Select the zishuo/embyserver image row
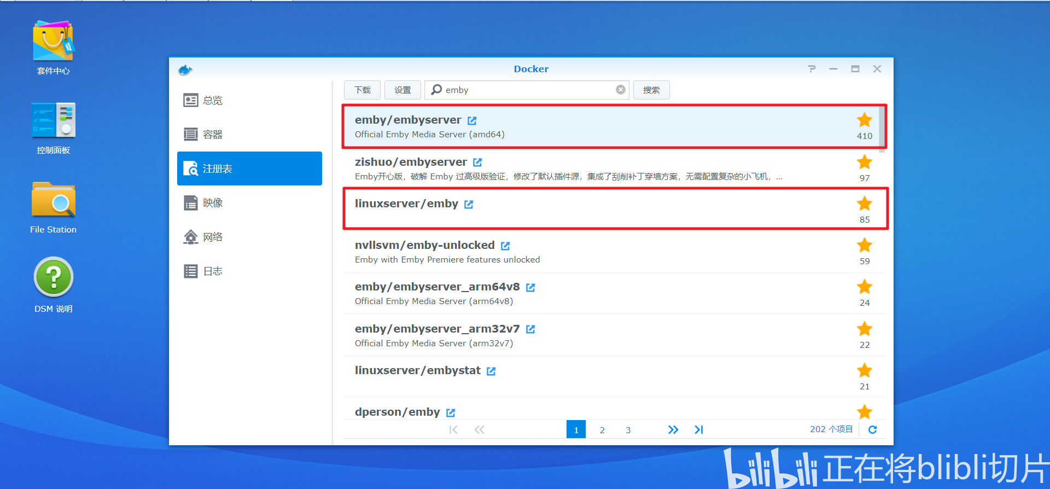Viewport: 1050px width, 489px height. (x=614, y=168)
